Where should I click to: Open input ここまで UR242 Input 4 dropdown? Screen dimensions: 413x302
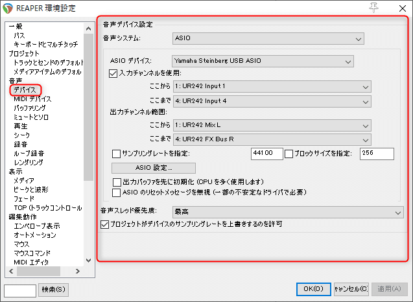(x=272, y=101)
